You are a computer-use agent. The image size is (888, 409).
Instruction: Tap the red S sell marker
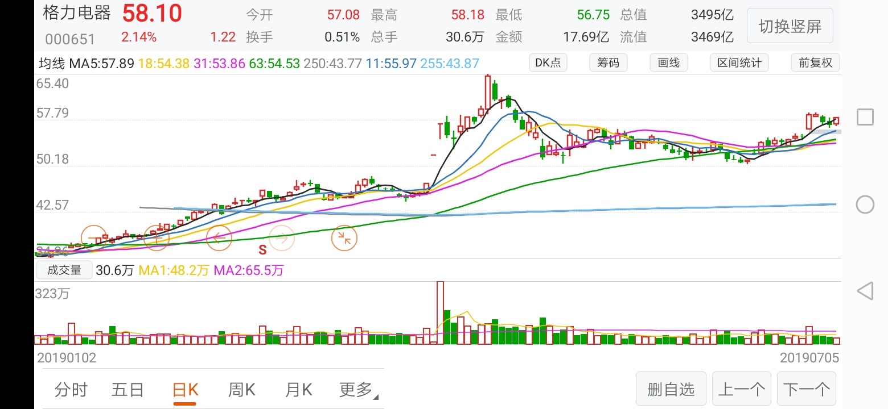click(262, 250)
